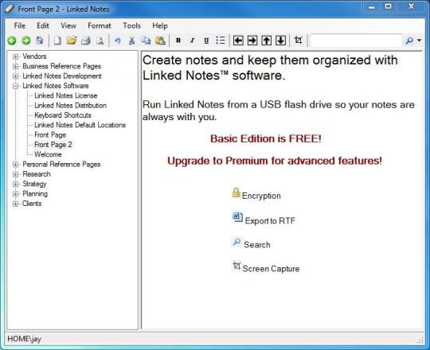The height and width of the screenshot is (350, 430).
Task: Open the File menu
Action: pos(20,25)
